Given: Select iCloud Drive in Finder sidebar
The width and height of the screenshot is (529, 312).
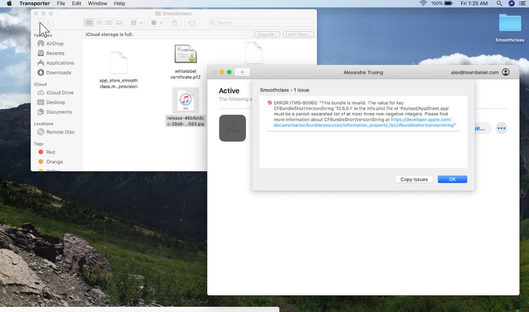Looking at the screenshot, I should point(56,92).
